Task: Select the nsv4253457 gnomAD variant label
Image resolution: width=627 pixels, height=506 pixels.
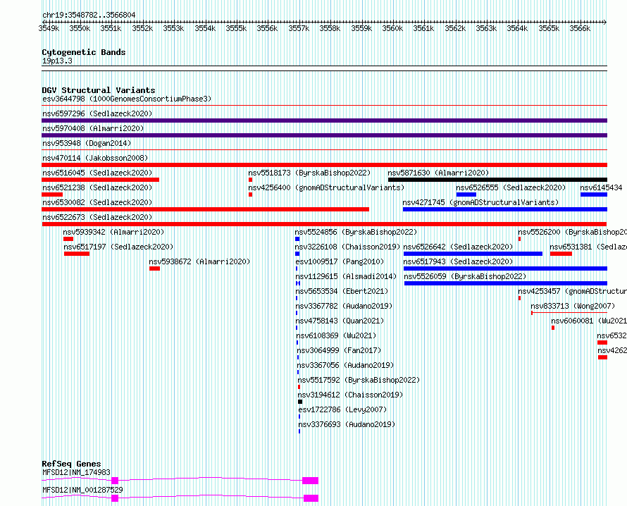Action: [x=572, y=291]
